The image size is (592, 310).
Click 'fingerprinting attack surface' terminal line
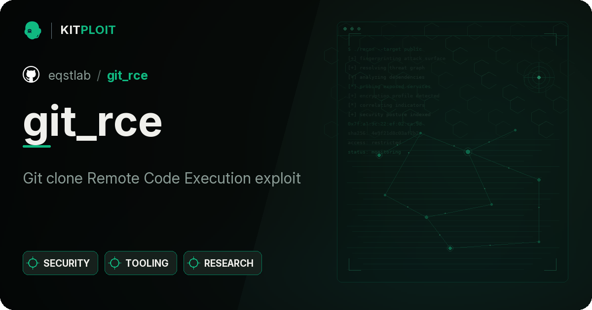pos(396,59)
